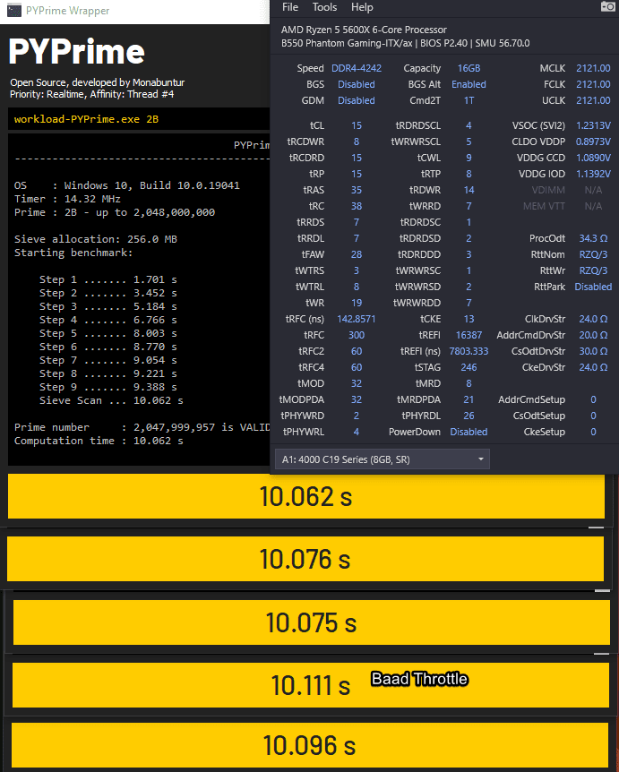
Task: Click the VDDG IOD 1.1392V value
Action: [x=593, y=174]
